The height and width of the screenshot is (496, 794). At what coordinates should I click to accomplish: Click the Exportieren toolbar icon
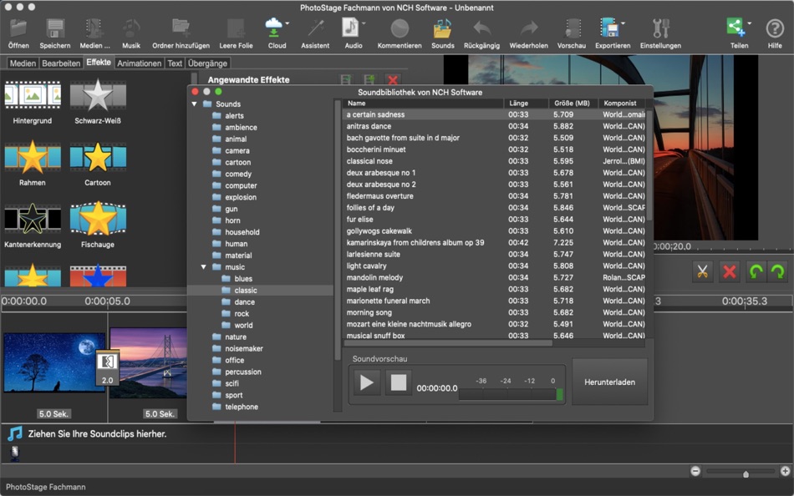click(609, 28)
